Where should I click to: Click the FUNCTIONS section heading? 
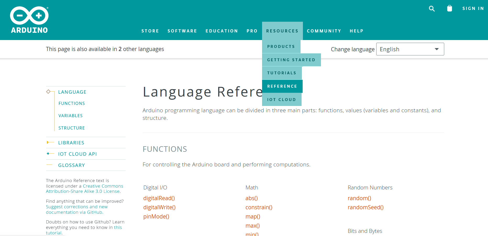click(165, 149)
